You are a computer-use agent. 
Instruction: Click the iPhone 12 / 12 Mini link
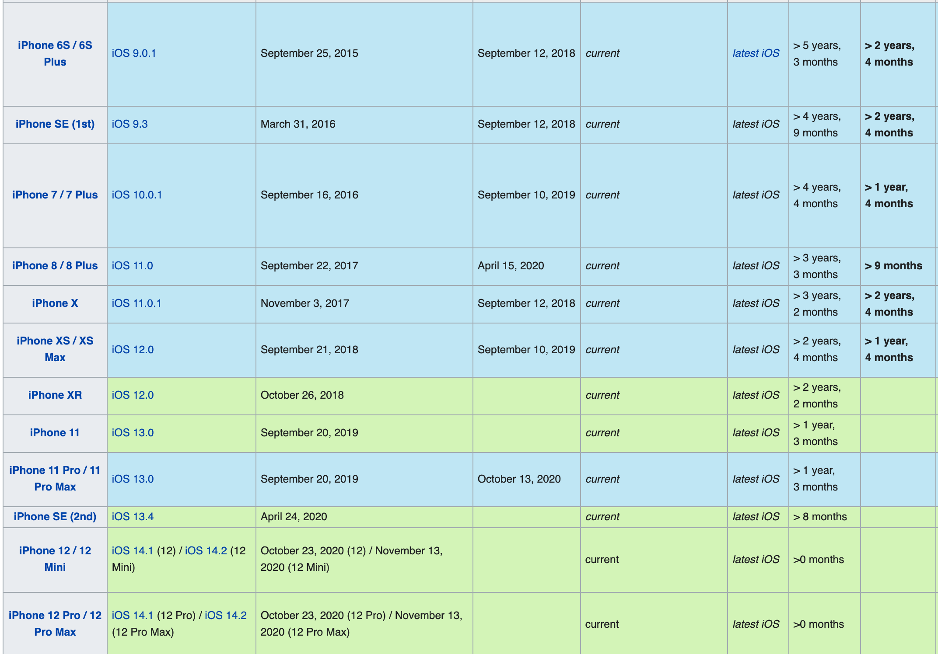[x=55, y=559]
